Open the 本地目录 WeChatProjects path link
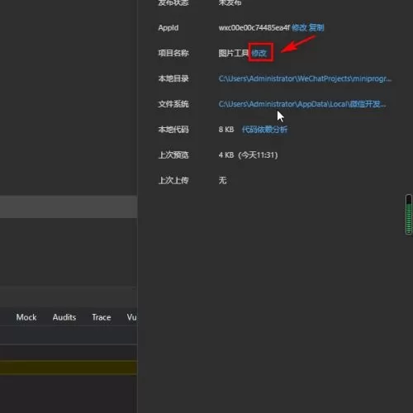413x413 pixels. 305,78
